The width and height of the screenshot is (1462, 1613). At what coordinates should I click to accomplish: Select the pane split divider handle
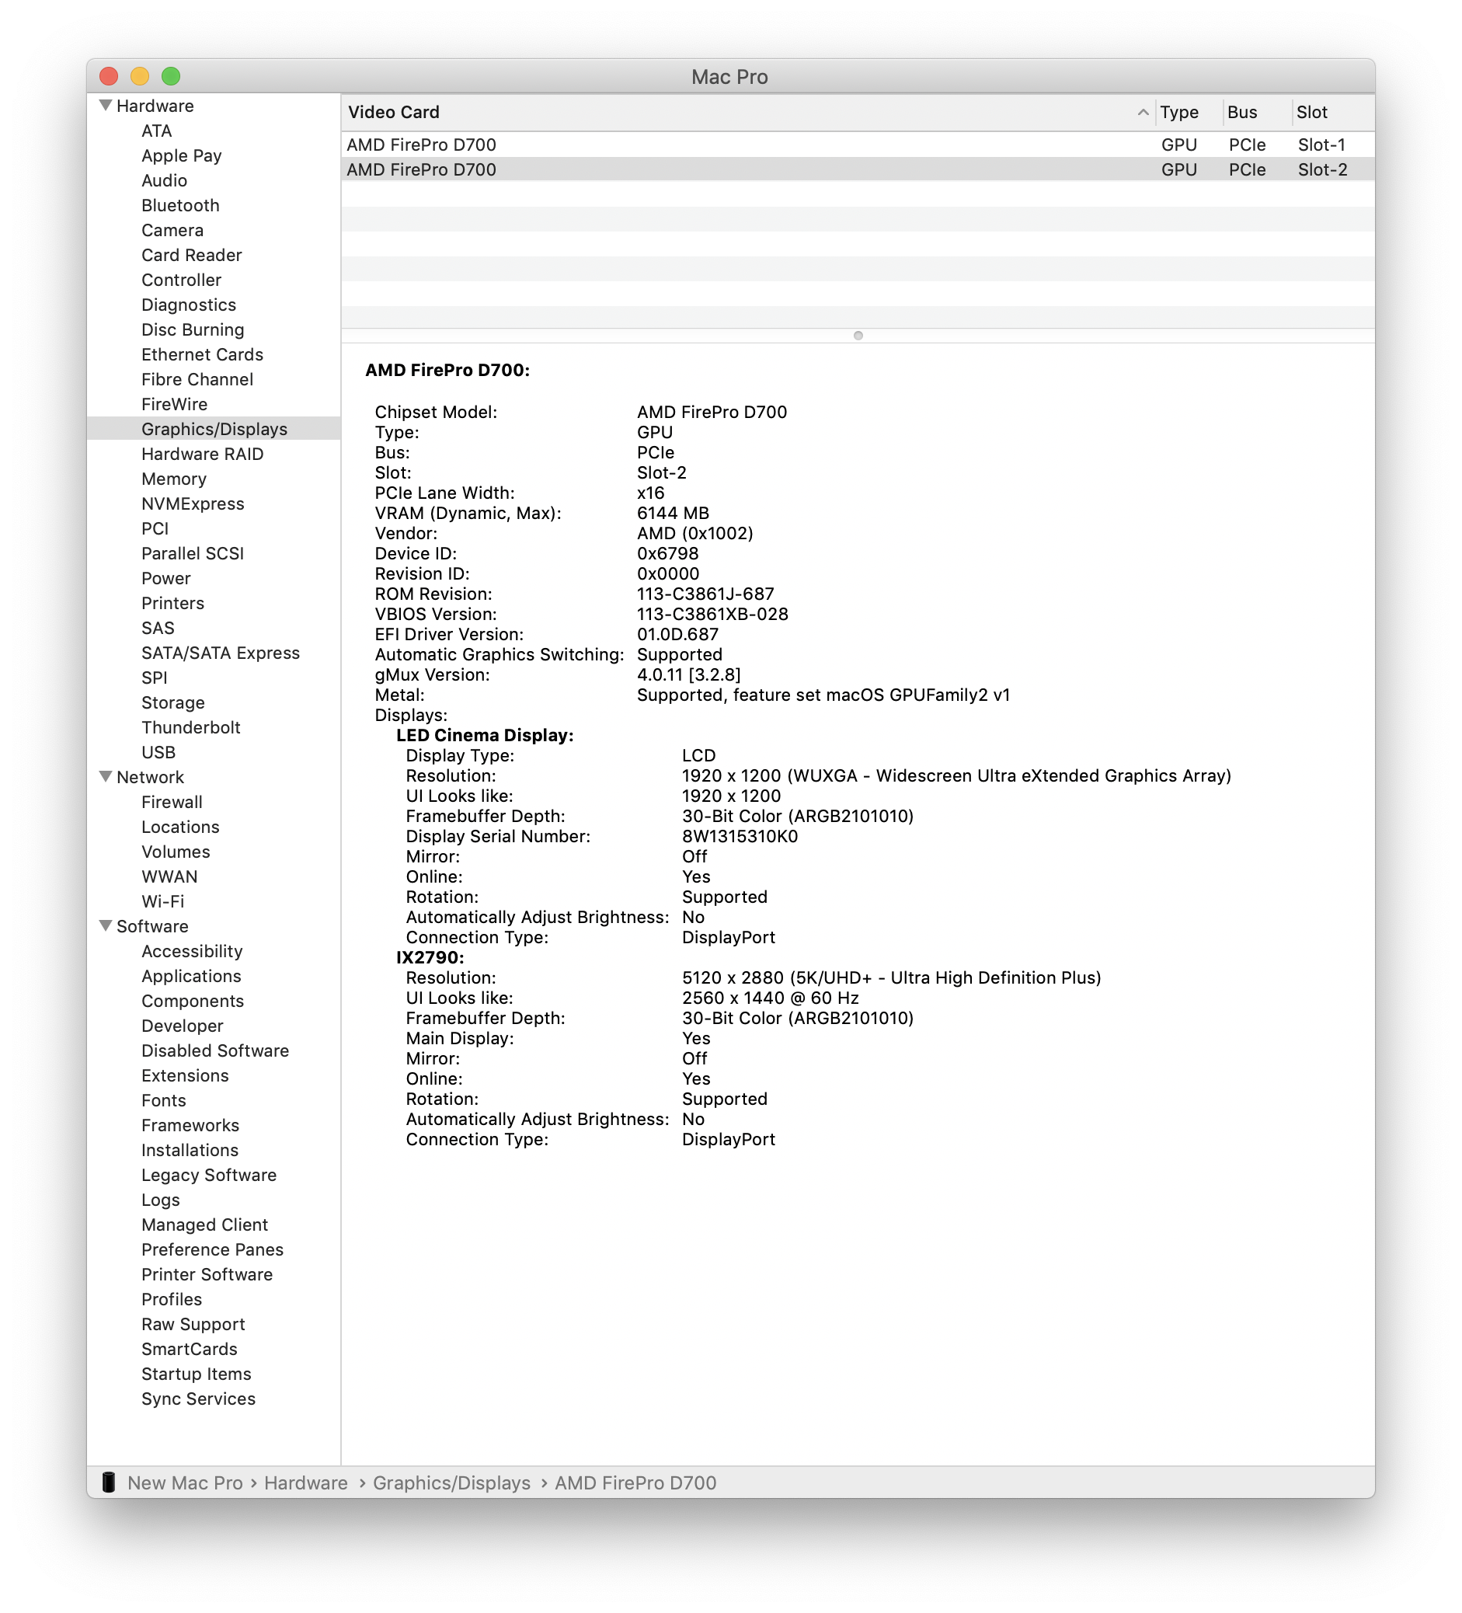858,335
